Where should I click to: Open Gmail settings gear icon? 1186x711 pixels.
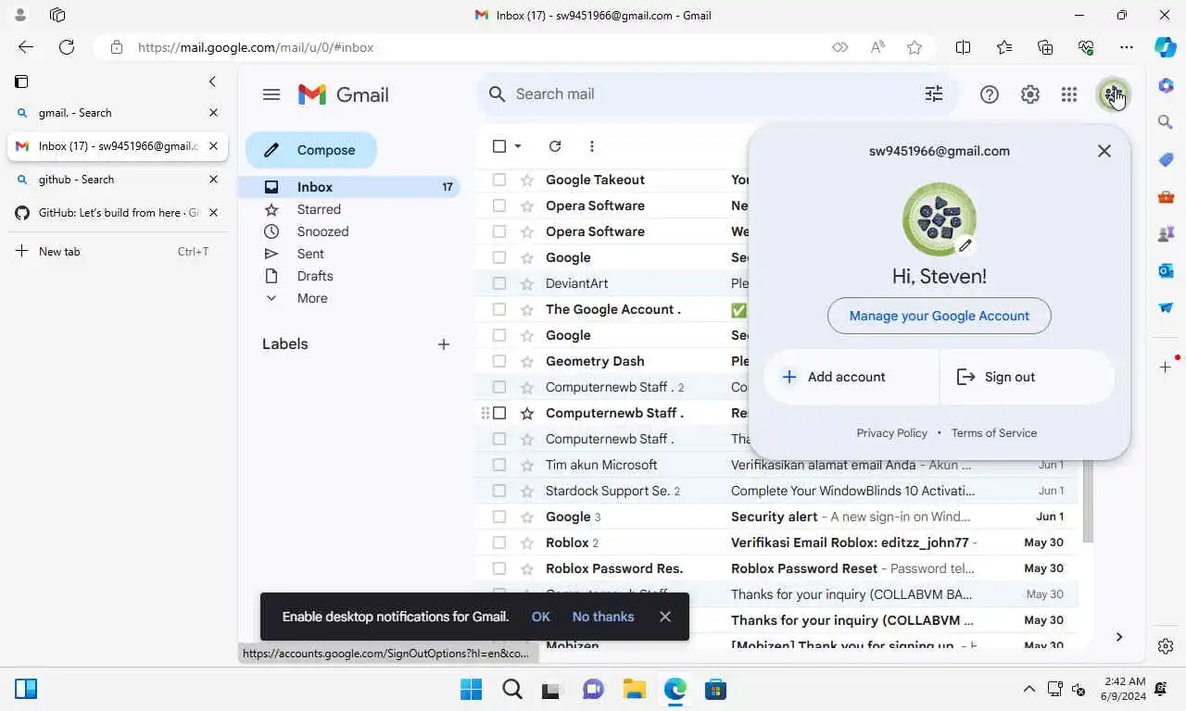(x=1030, y=94)
